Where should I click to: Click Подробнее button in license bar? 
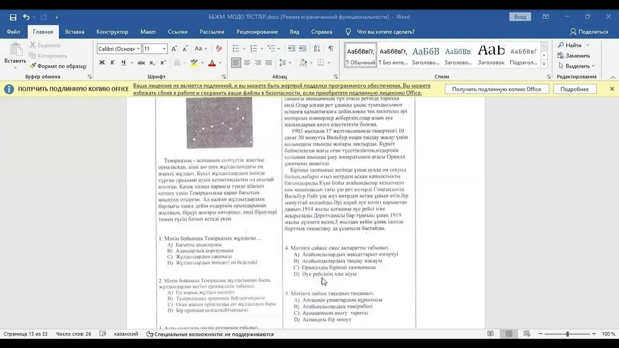pos(575,89)
